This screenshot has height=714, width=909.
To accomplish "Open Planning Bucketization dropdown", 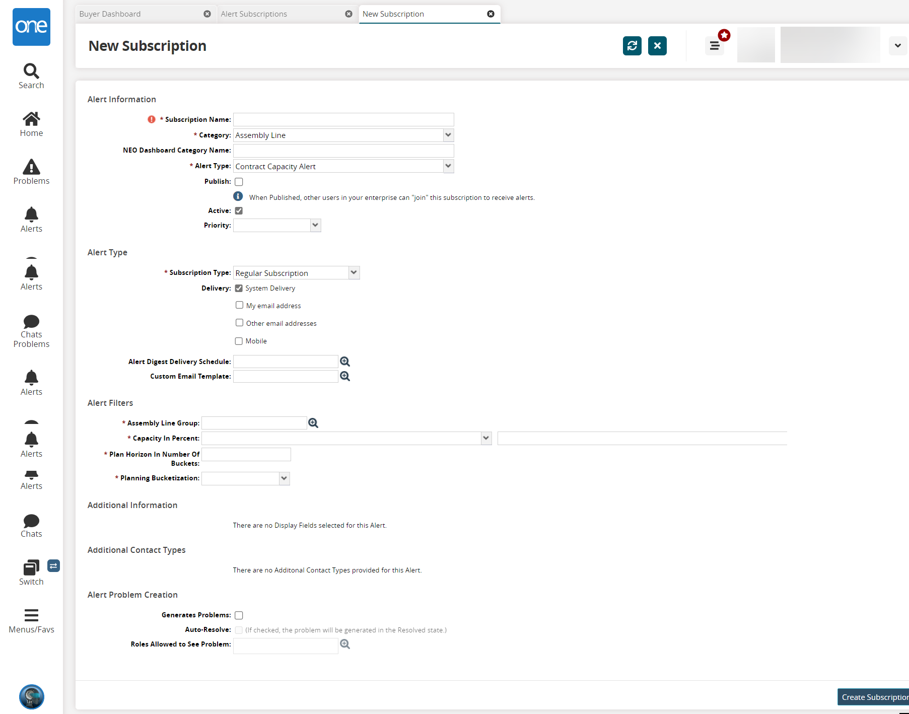I will 284,478.
